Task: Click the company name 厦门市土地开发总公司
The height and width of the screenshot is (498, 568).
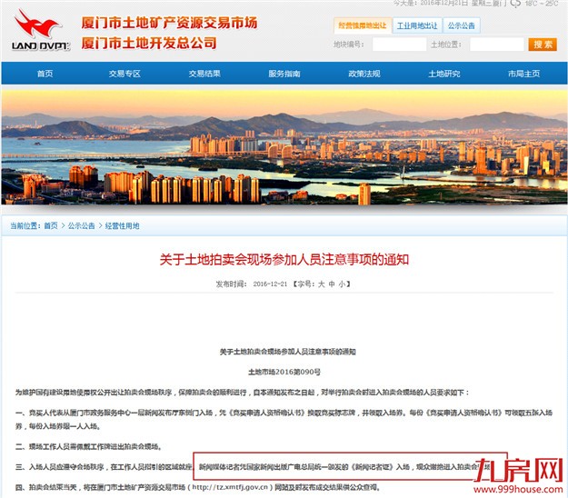Action: click(149, 43)
